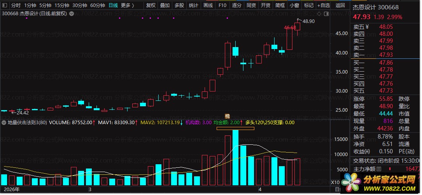Image resolution: width=422 pixels, height=195 pixels.
Task: Add stock with +自选 button
Action: pyautogui.click(x=324, y=5)
